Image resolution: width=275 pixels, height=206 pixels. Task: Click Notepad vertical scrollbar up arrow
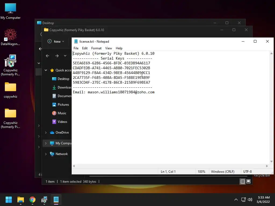(x=272, y=53)
